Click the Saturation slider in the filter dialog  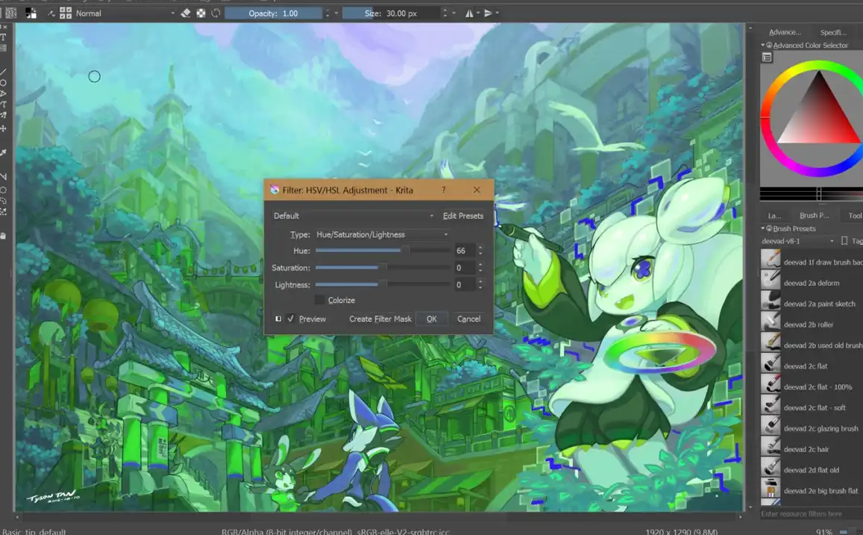383,267
